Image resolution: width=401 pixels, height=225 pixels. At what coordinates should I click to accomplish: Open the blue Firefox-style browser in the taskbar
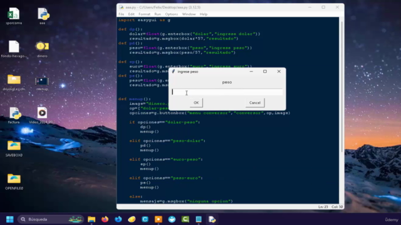[x=118, y=219]
